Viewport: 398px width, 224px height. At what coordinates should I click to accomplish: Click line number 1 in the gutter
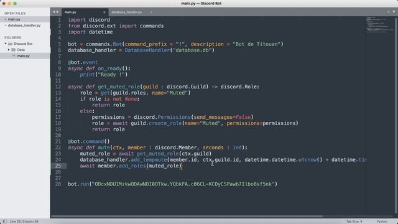(59, 20)
